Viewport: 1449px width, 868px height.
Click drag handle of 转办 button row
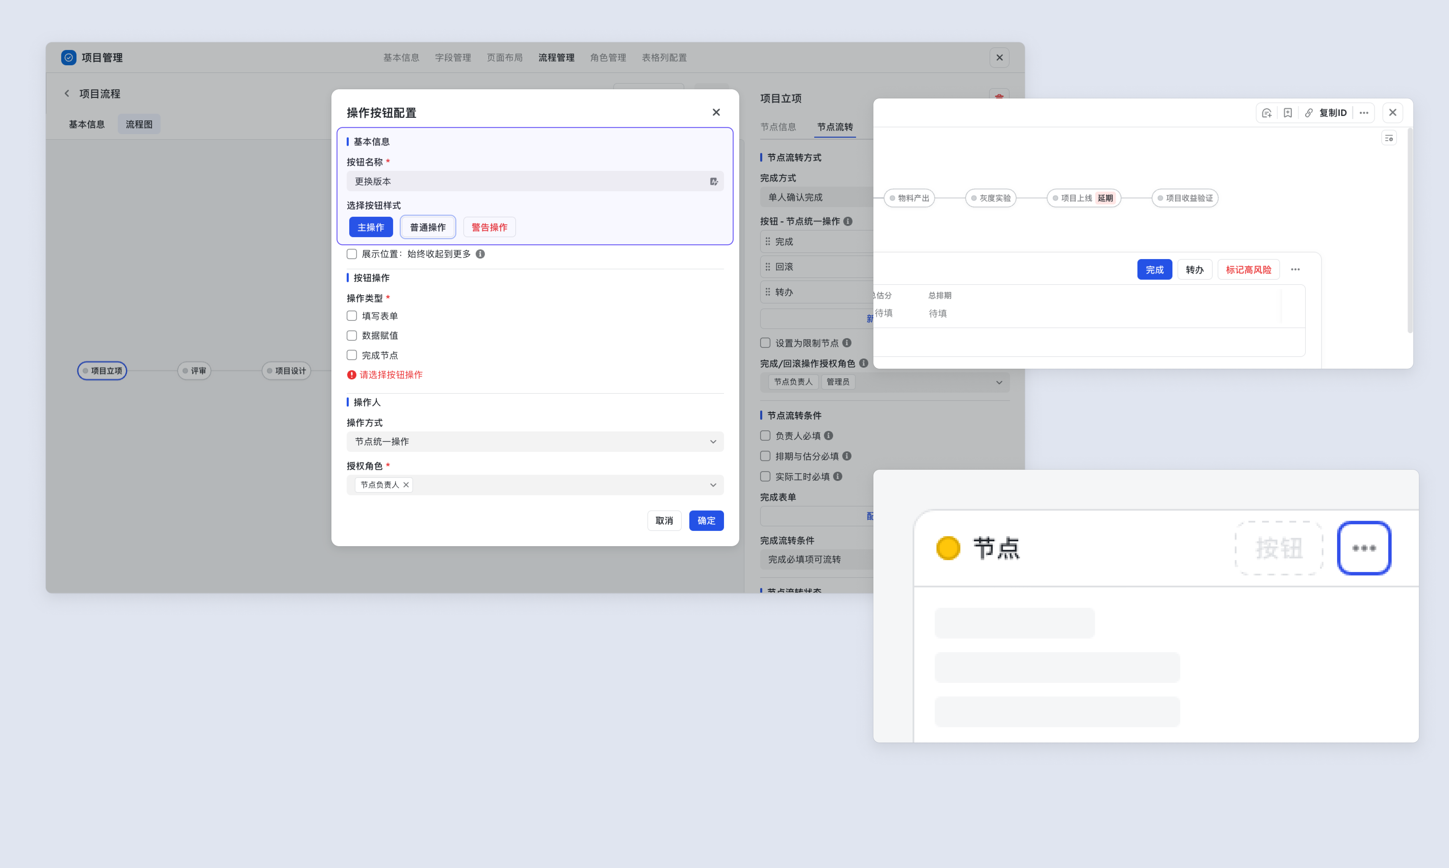[768, 292]
